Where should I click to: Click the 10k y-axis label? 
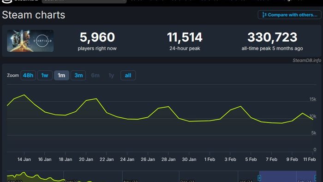[x=313, y=116]
